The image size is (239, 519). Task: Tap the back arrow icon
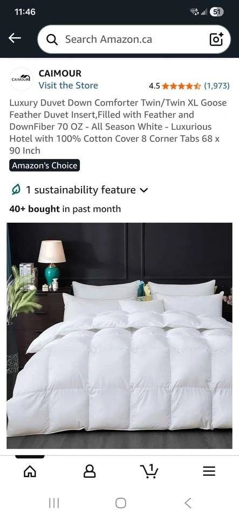click(x=15, y=38)
